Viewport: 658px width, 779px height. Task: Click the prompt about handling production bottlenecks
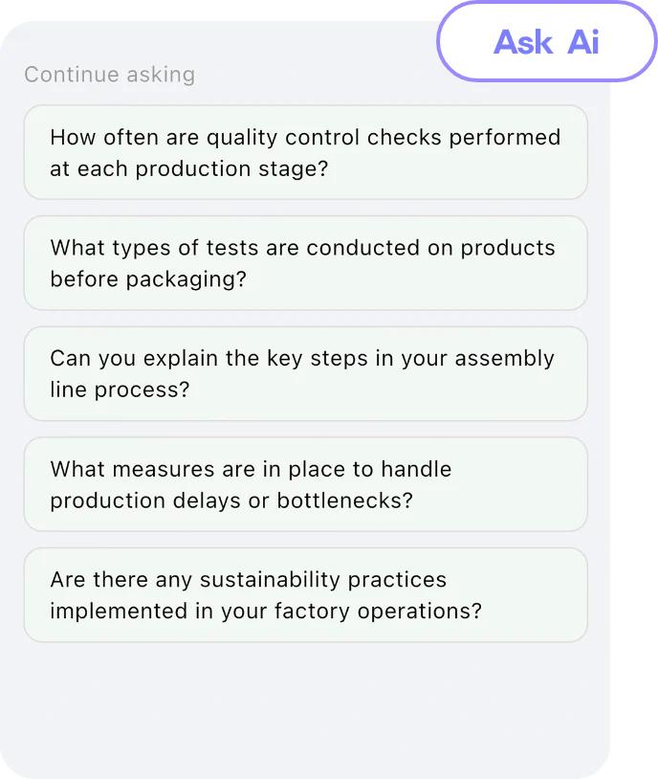click(x=305, y=484)
